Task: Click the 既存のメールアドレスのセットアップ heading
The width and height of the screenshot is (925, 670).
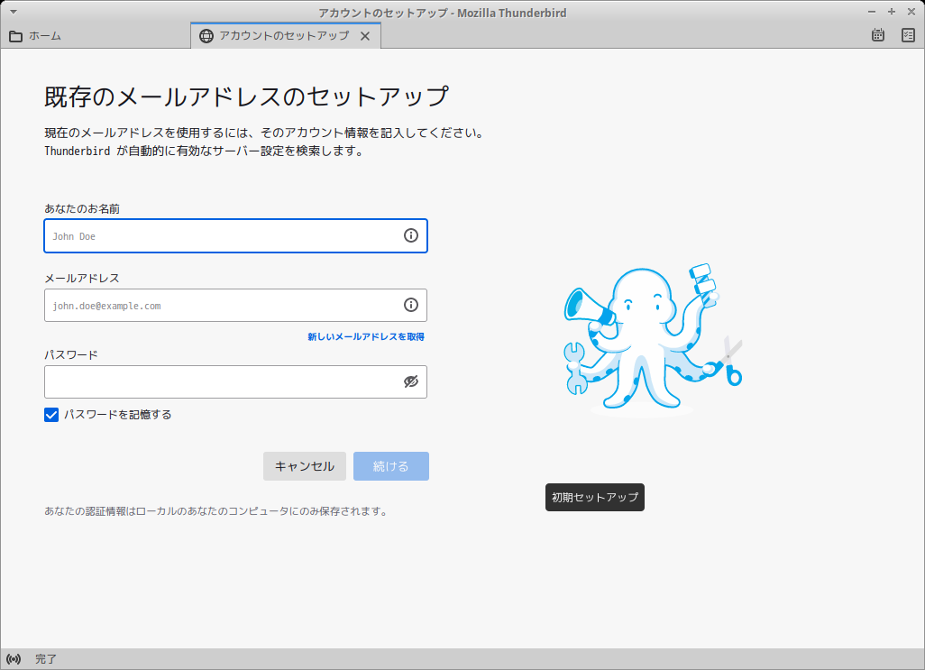Action: click(x=247, y=96)
